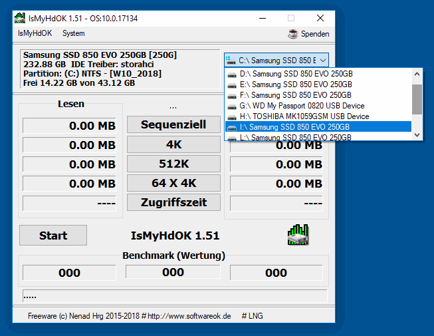Image resolution: width=434 pixels, height=336 pixels.
Task: Open the http://www.softwareok.de link
Action: point(189,316)
